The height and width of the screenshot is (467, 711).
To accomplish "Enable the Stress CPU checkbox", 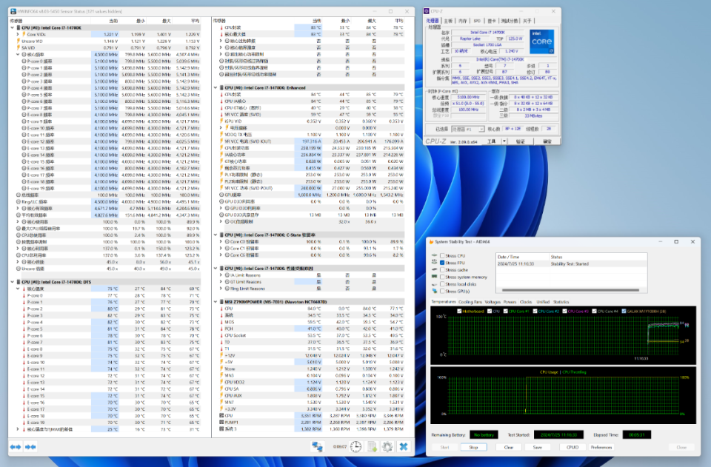I will point(442,255).
